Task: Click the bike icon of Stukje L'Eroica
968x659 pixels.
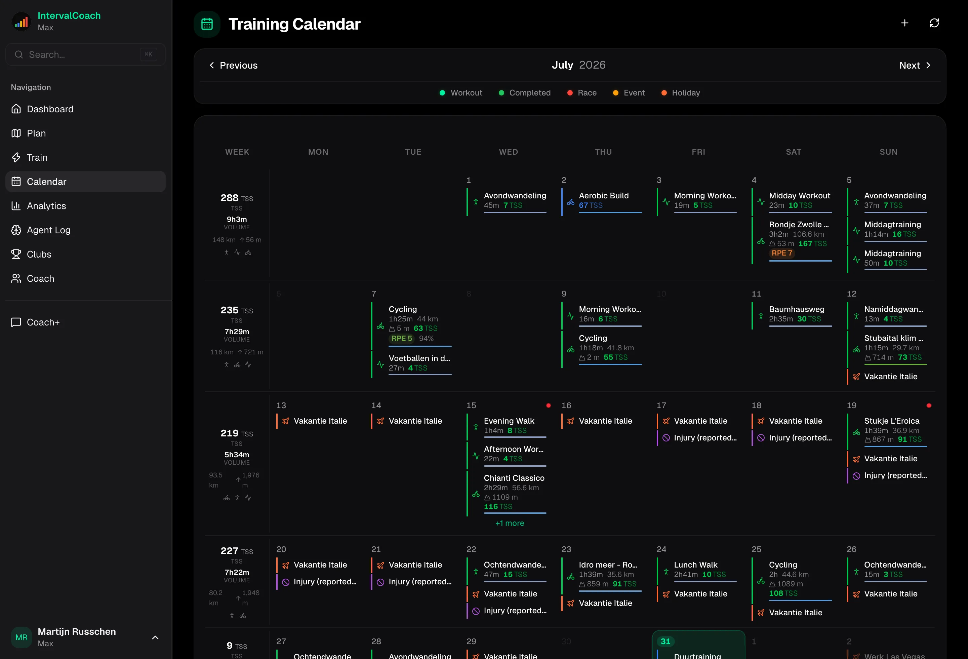Action: (x=856, y=432)
